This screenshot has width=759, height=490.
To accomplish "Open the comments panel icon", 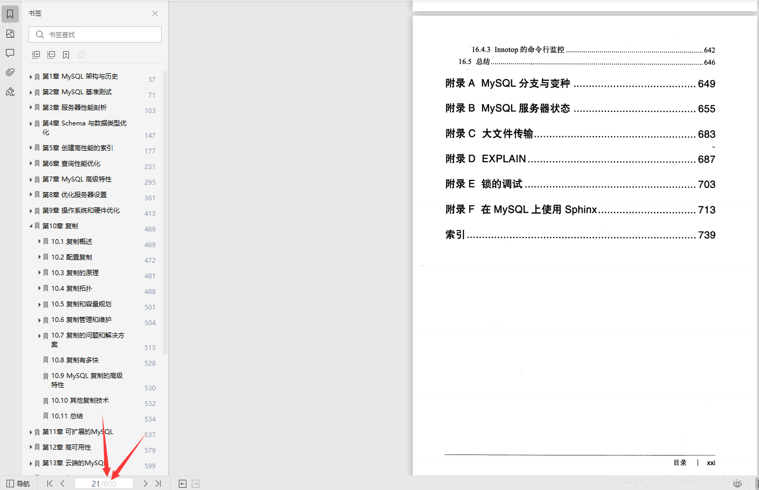I will [x=10, y=53].
